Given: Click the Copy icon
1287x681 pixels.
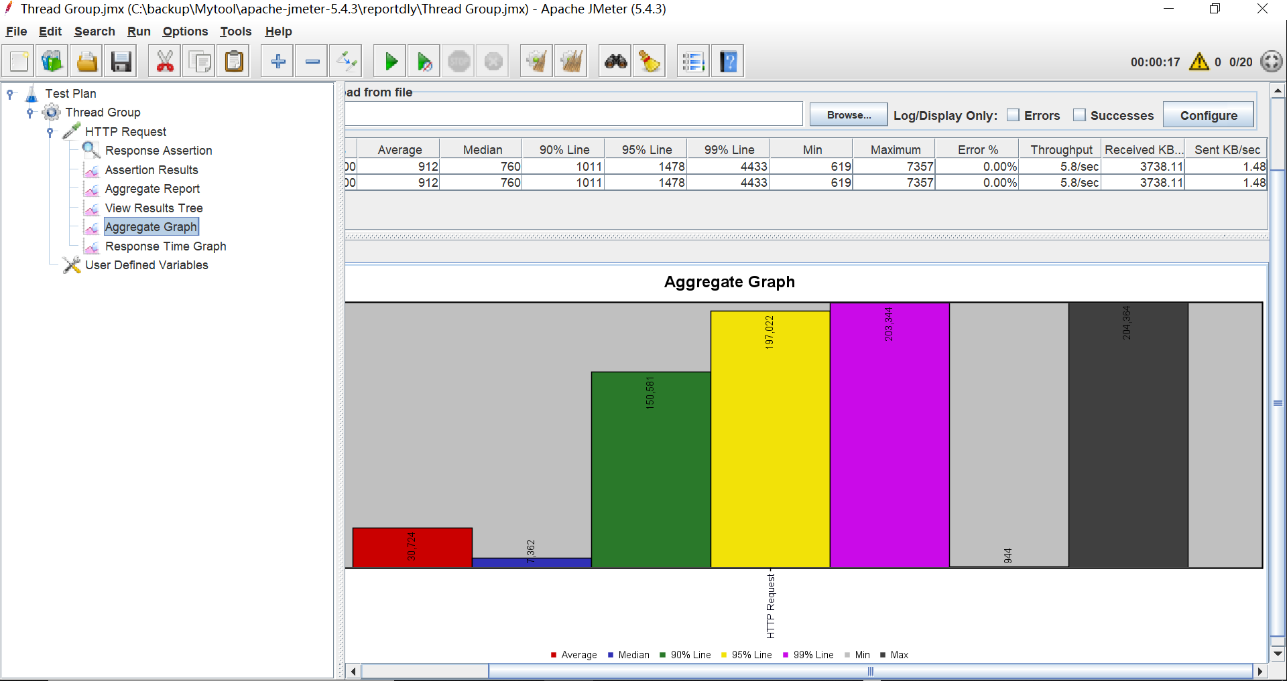Looking at the screenshot, I should coord(199,62).
